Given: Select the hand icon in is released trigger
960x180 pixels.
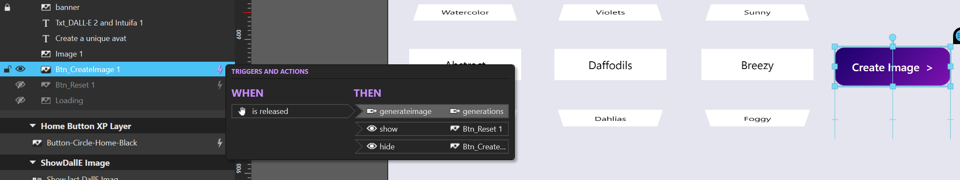Looking at the screenshot, I should (x=242, y=111).
